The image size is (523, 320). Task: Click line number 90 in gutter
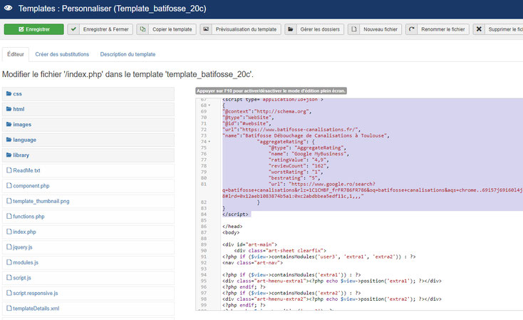coord(204,251)
